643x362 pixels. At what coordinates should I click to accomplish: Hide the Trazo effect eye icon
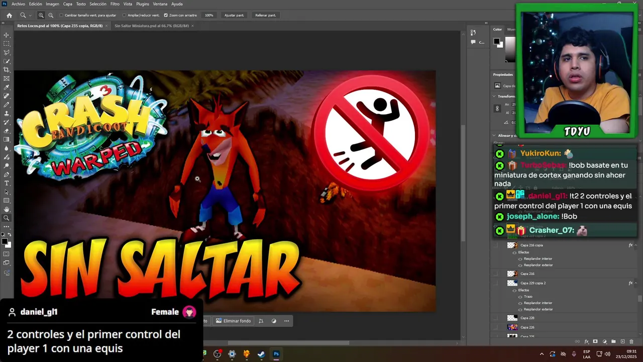[x=520, y=297]
